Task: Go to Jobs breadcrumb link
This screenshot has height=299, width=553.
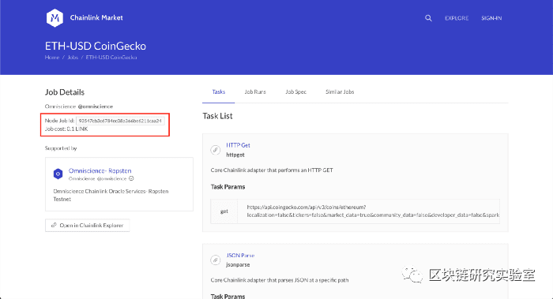Action: coord(73,58)
